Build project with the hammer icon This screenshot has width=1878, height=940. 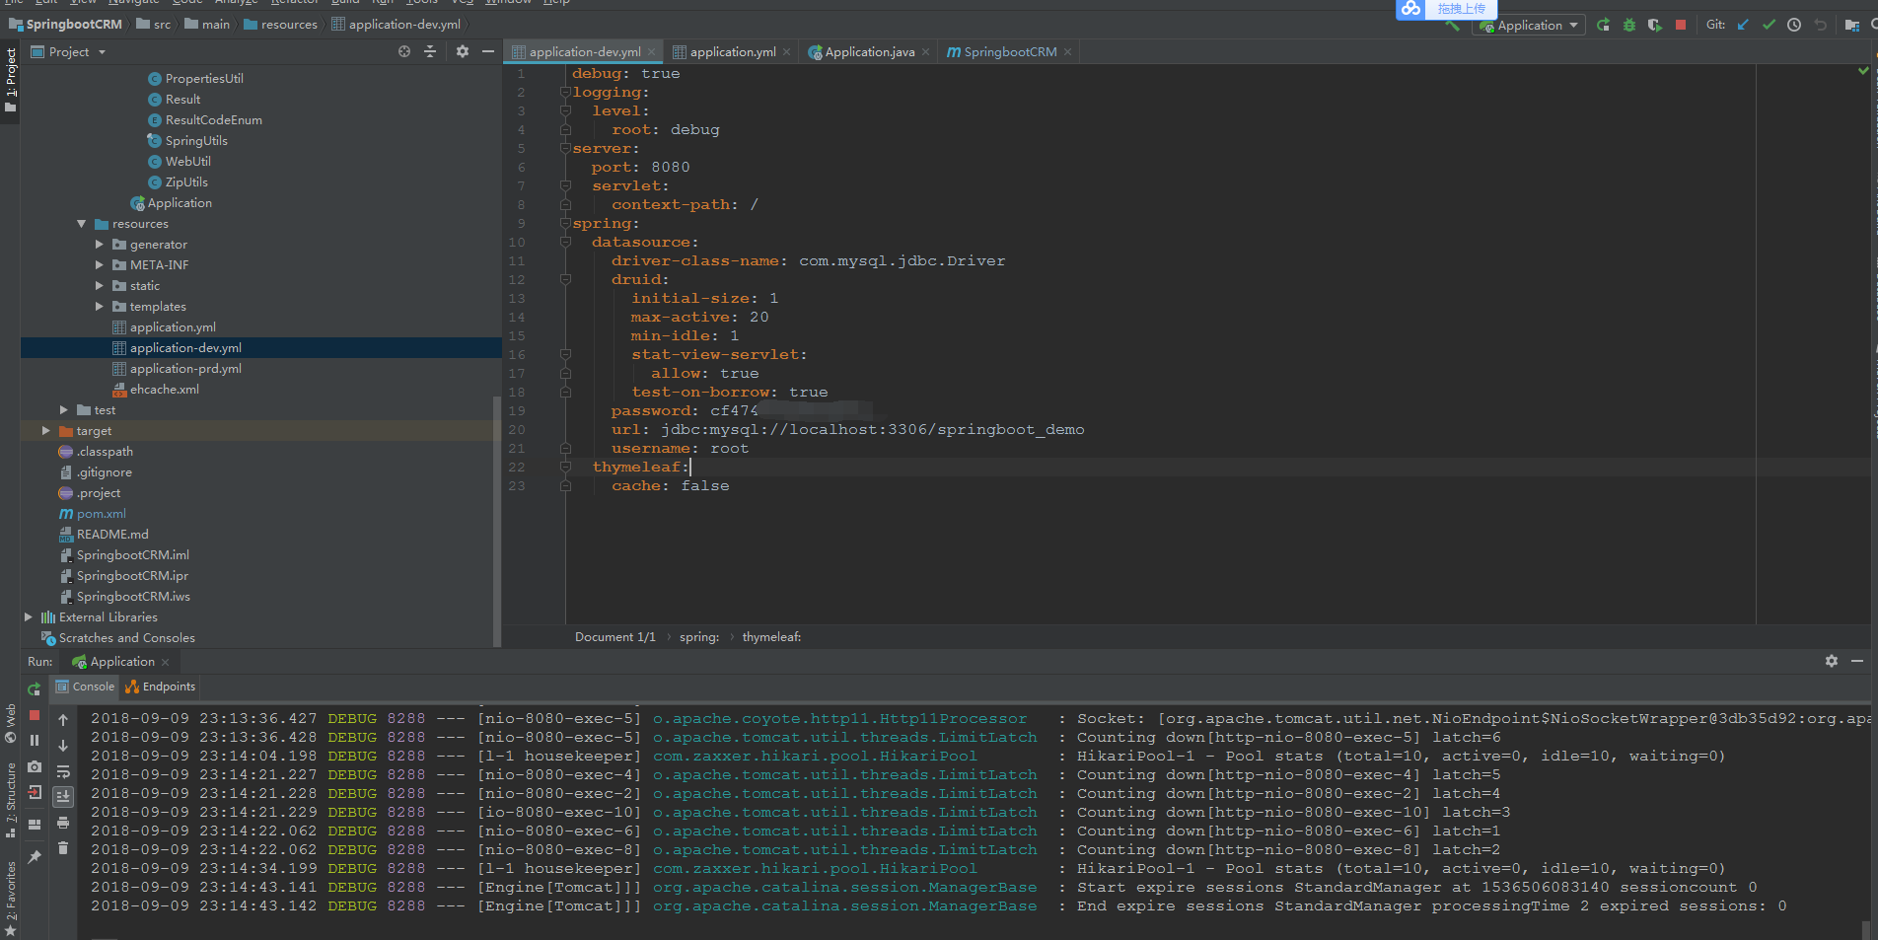tap(1452, 26)
